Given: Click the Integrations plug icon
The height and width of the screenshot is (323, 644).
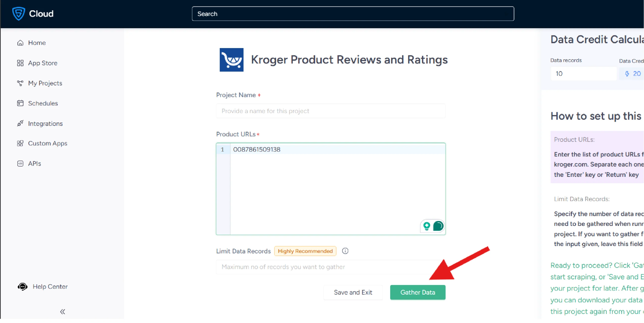Looking at the screenshot, I should (x=20, y=124).
